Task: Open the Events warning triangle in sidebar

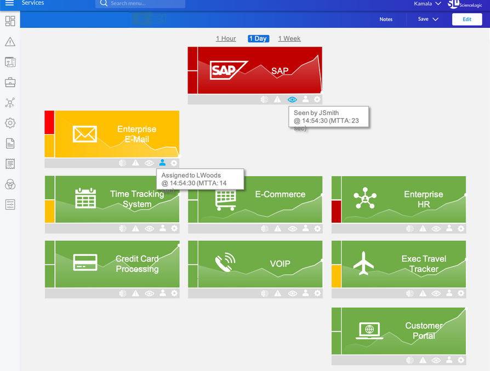Action: pyautogui.click(x=10, y=42)
